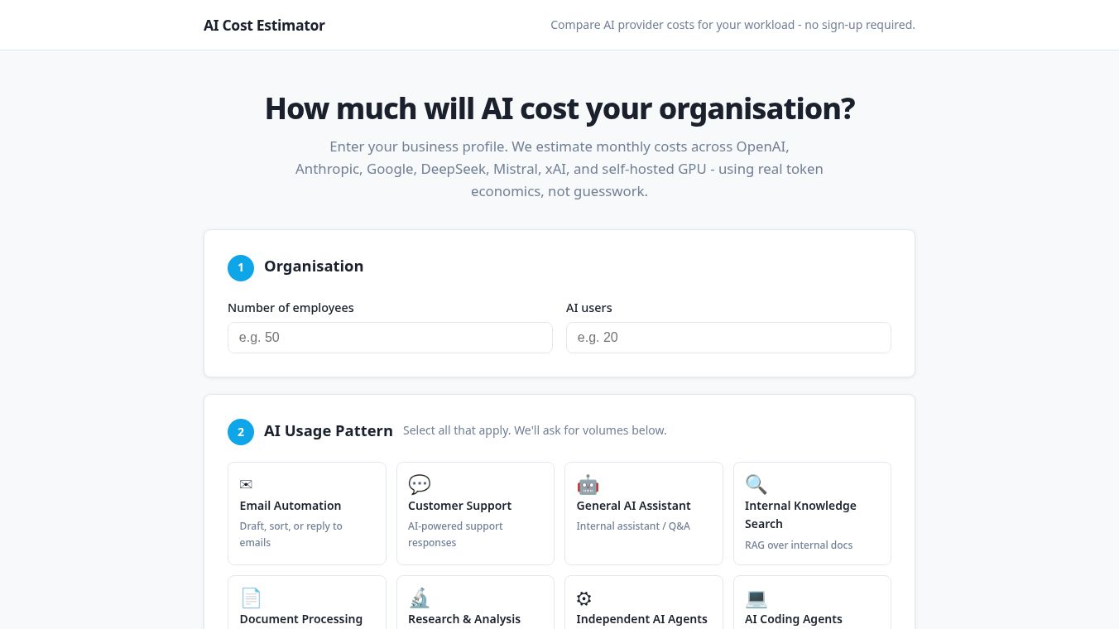Select the Independent AI Agents card title

tap(641, 619)
